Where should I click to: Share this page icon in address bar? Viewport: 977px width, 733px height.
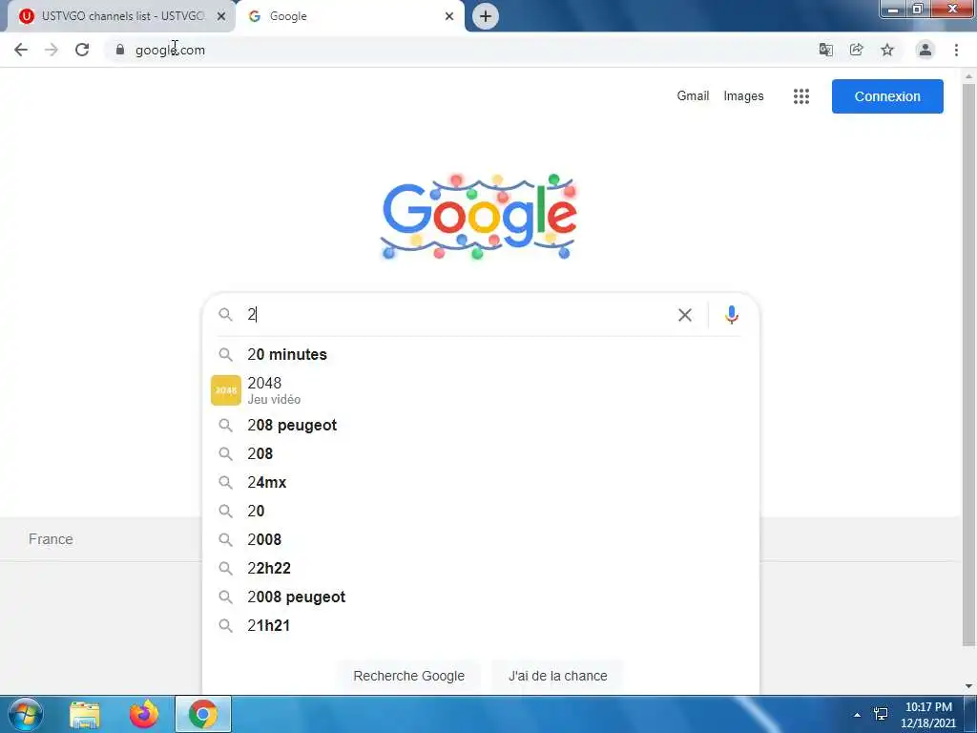[x=857, y=50]
